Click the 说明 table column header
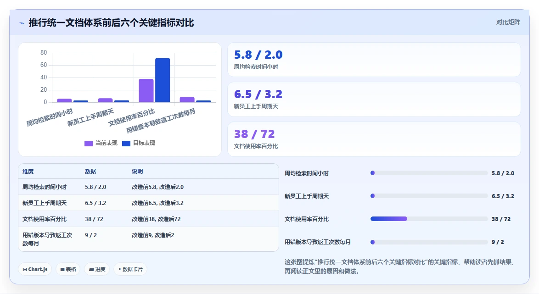Viewport: 539px width, 294px height. 137,172
